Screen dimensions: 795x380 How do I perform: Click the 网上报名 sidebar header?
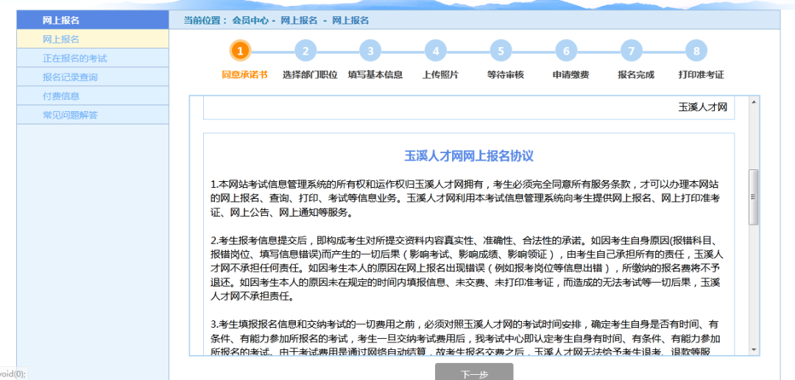click(x=92, y=21)
